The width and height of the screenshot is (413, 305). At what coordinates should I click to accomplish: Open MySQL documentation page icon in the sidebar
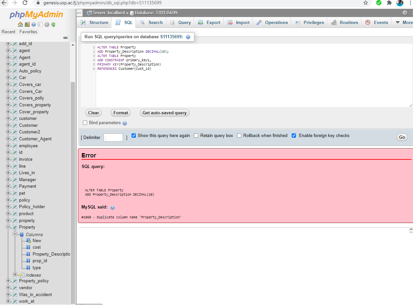pos(40,24)
